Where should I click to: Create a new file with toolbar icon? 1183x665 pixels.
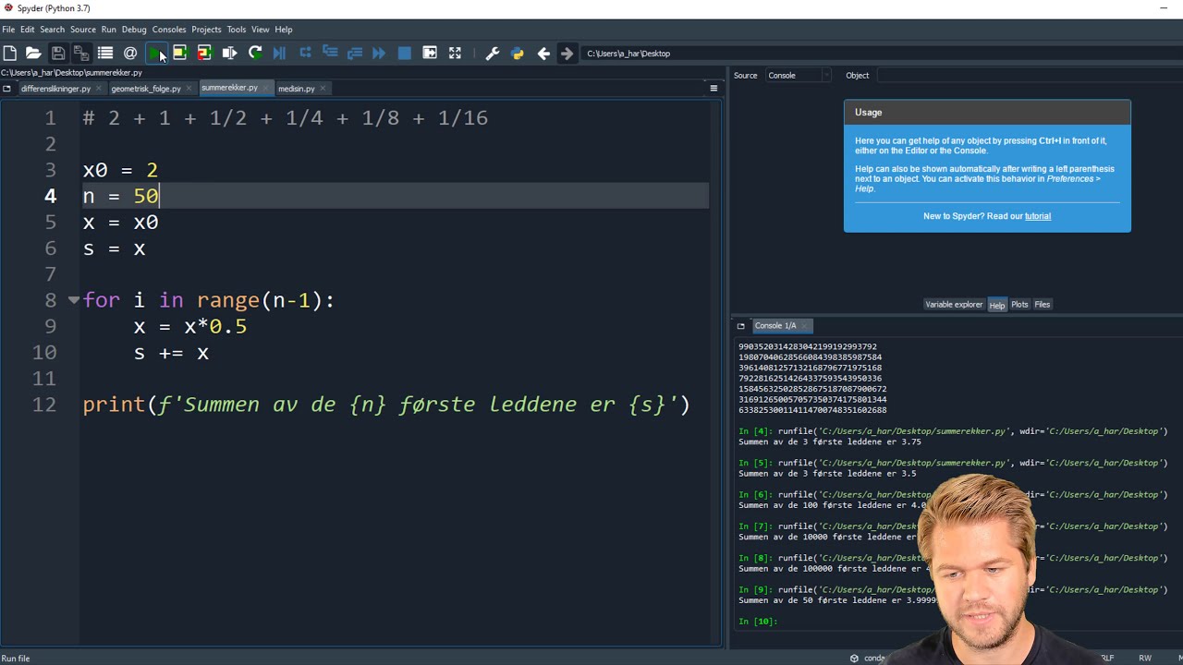point(9,54)
